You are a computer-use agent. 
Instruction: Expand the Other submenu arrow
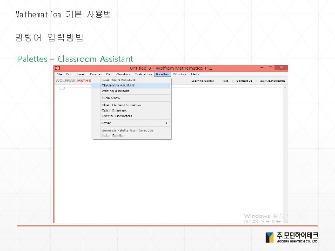pyautogui.click(x=167, y=123)
